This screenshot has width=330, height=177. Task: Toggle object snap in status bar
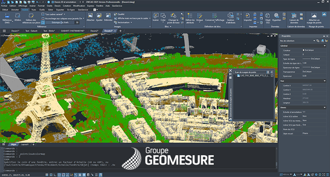point(64,175)
